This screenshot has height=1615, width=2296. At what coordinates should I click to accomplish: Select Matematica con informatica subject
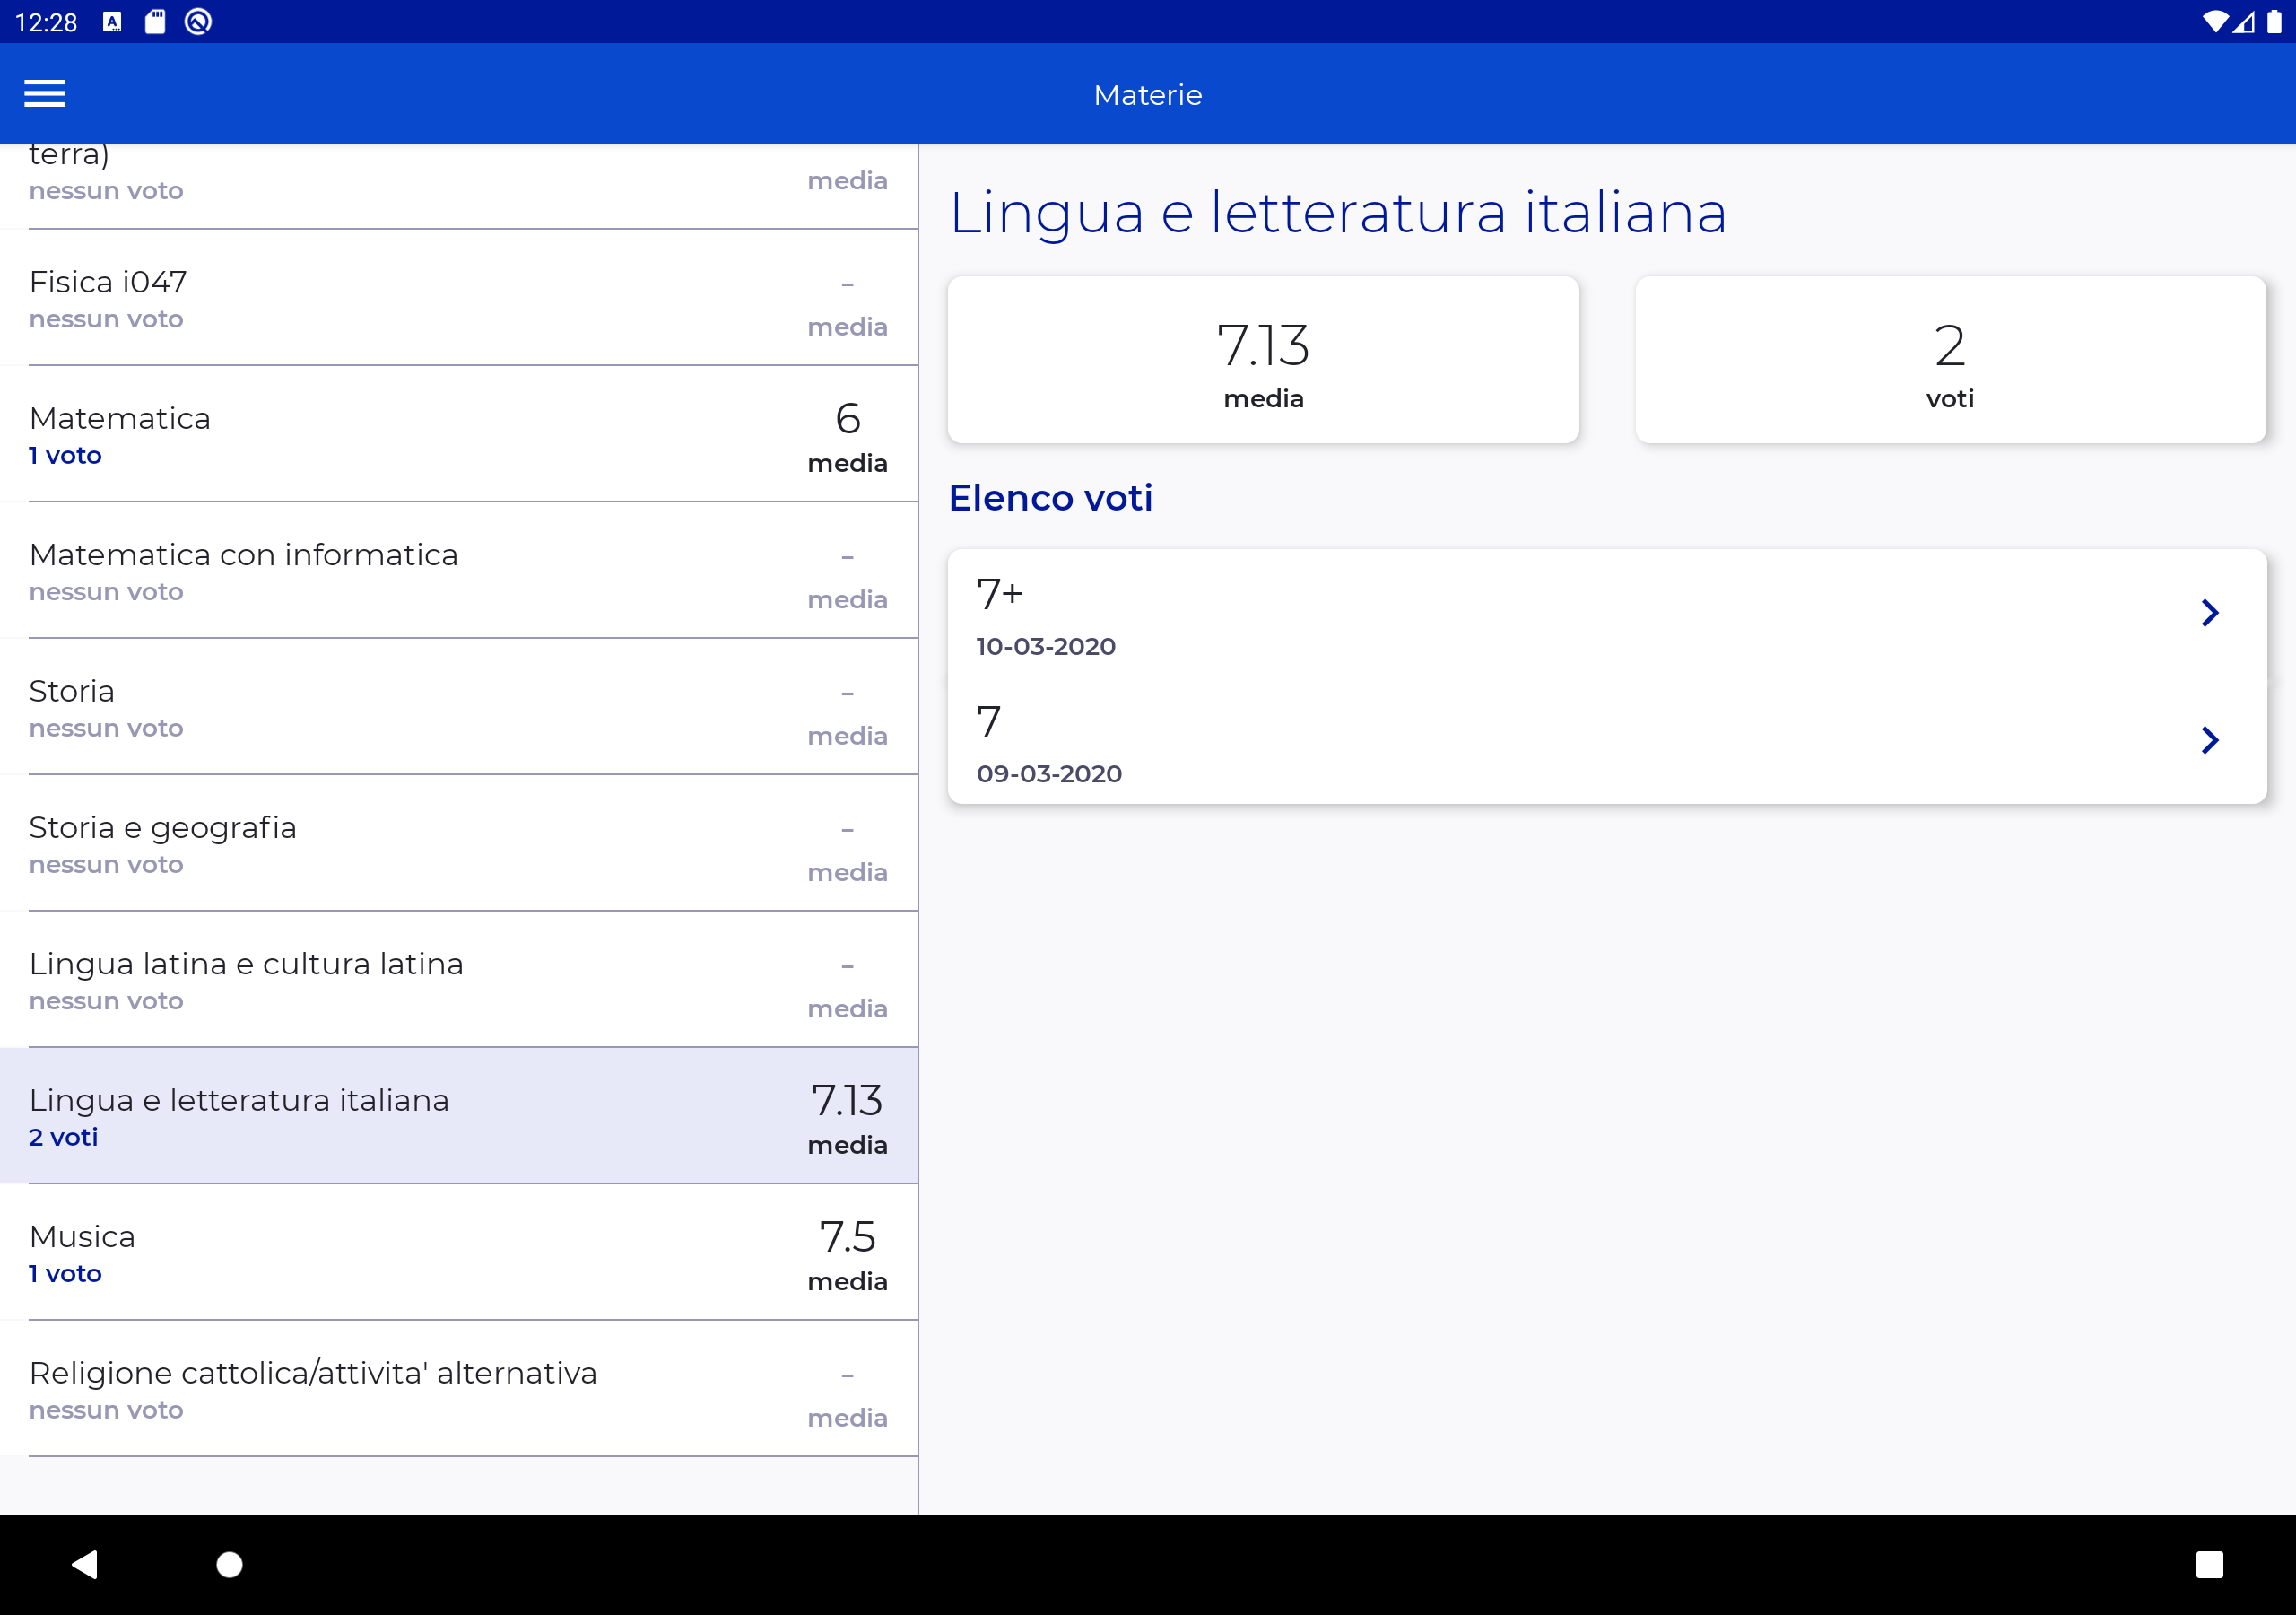point(459,571)
